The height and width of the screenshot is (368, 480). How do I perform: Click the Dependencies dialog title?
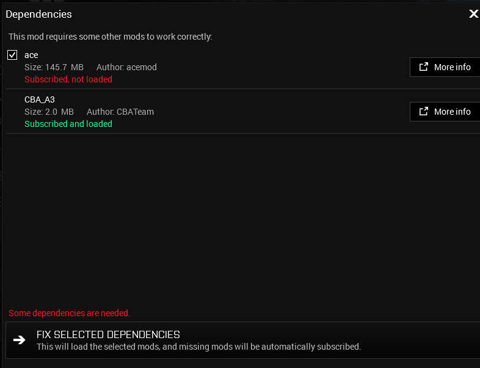(x=38, y=14)
